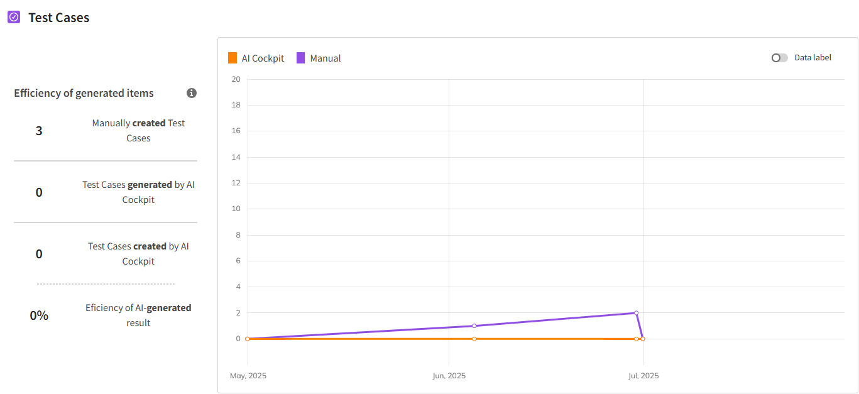Screen dimensions: 859x394
Task: Click the Efficiency of generated items heading
Action: pos(84,93)
